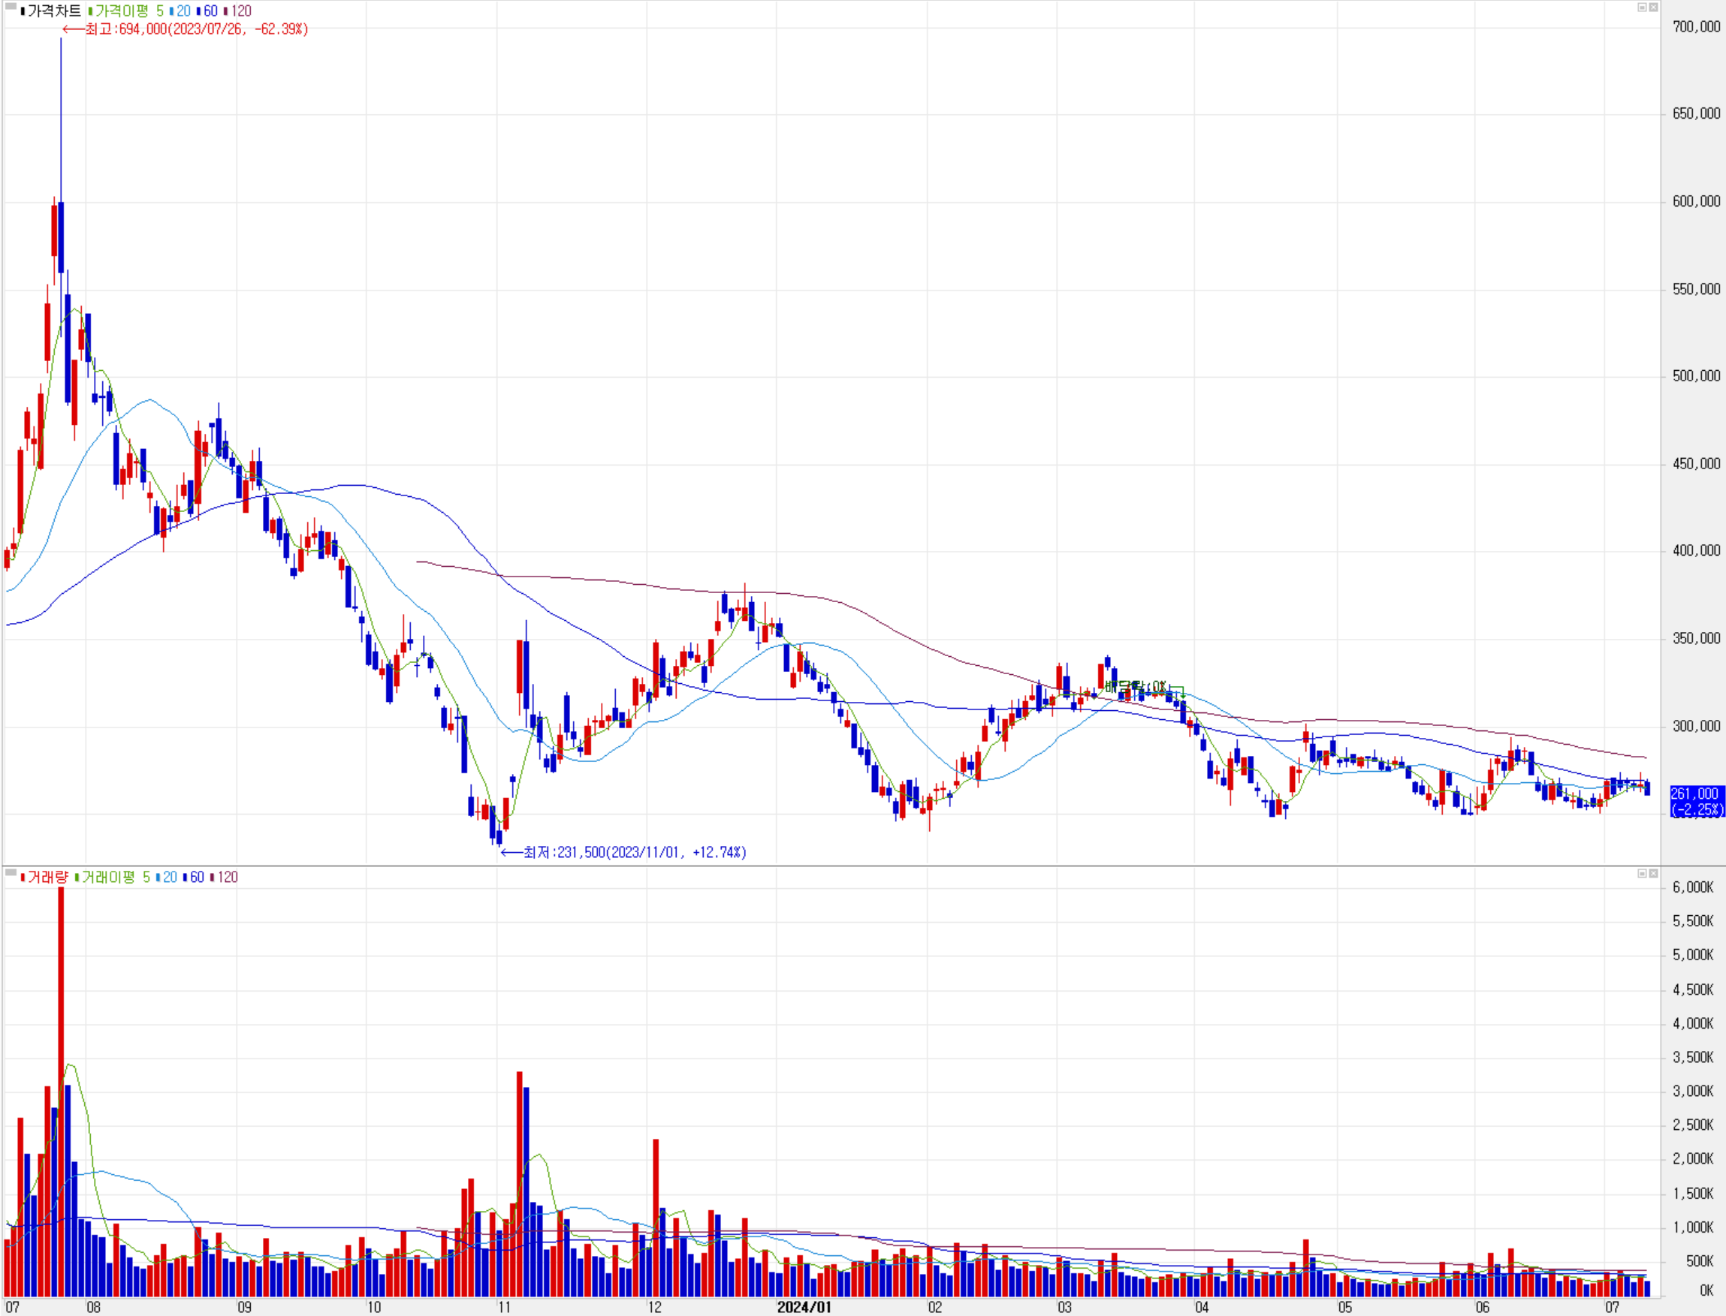Screen dimensions: 1726x1316
Task: Select the 가격차트 legend label
Action: (x=53, y=11)
